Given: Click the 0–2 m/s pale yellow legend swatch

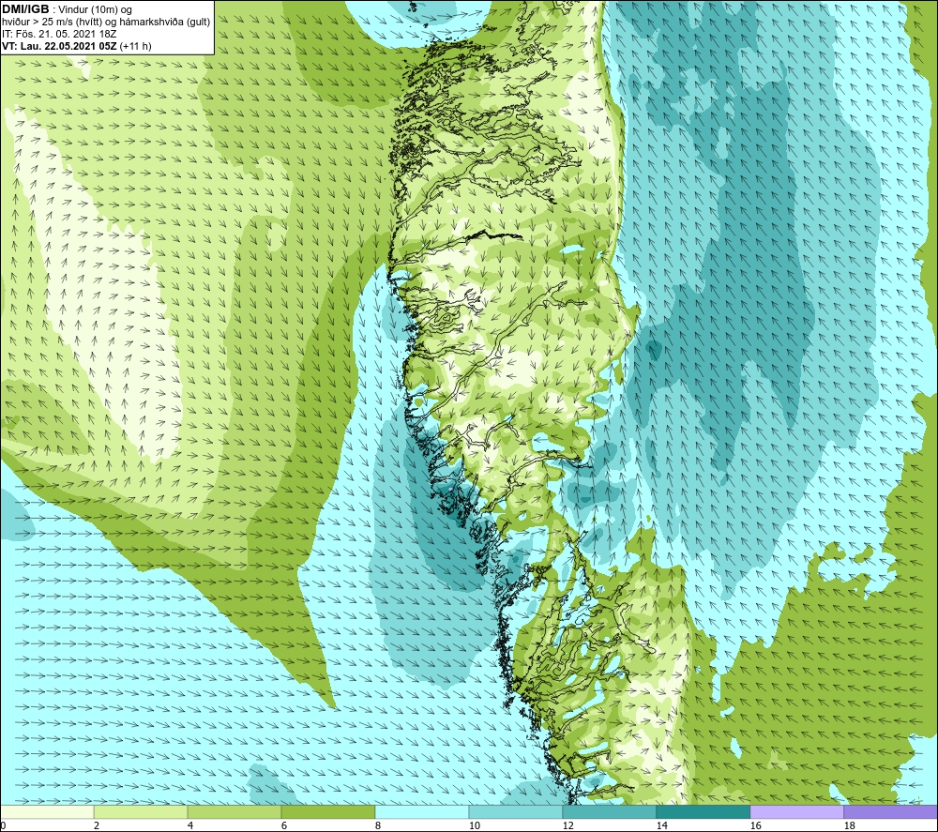Looking at the screenshot, I should [47, 811].
